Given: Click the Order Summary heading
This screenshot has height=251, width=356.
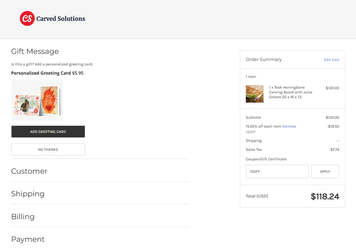Looking at the screenshot, I should point(264,59).
